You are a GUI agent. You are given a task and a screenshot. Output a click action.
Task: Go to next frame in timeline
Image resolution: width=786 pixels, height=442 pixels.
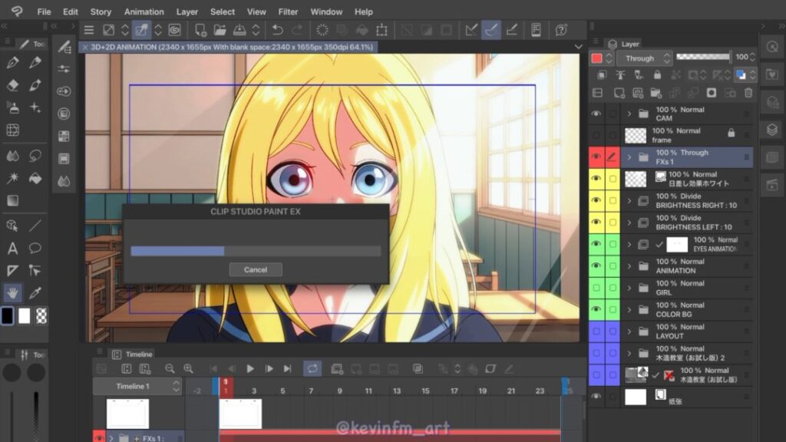[269, 369]
